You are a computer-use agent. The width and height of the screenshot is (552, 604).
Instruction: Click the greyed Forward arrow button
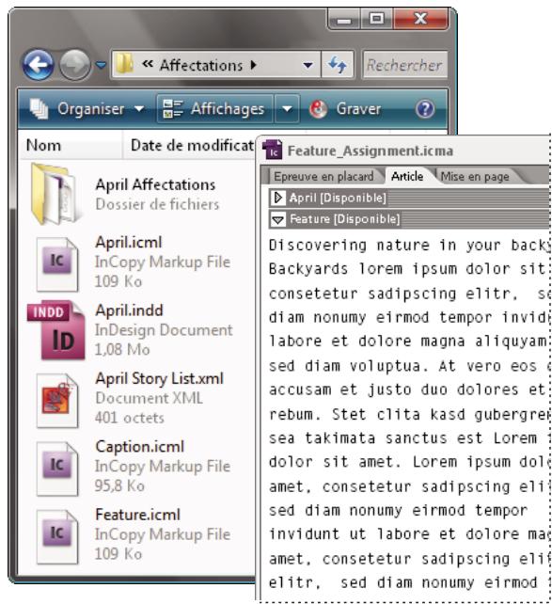[x=74, y=65]
